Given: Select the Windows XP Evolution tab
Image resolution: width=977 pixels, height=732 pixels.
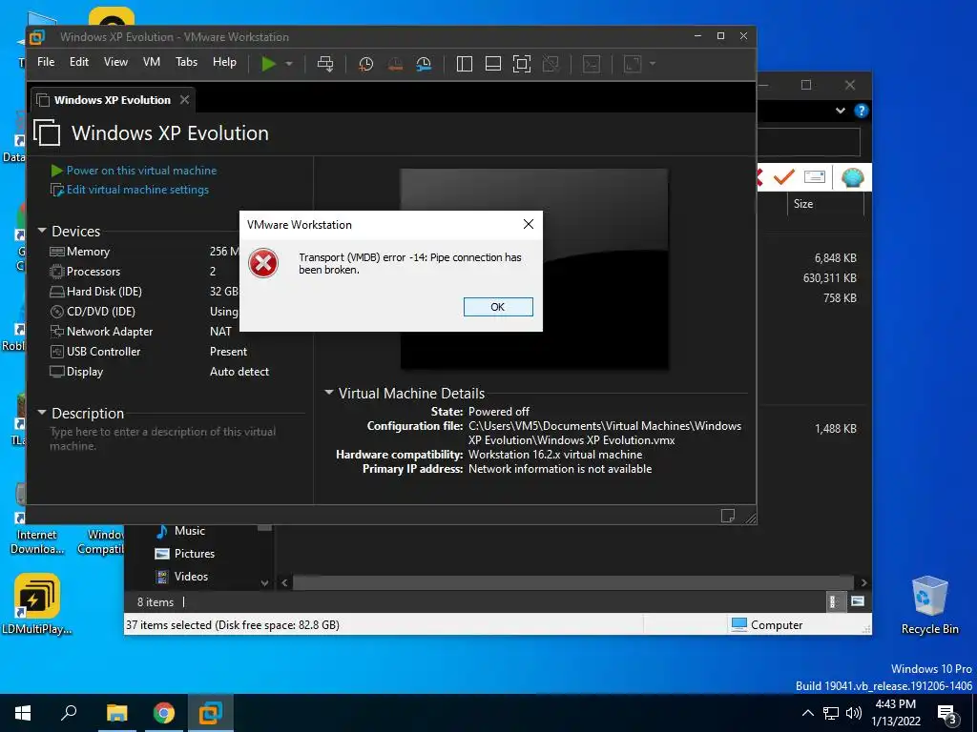Looking at the screenshot, I should pyautogui.click(x=113, y=100).
